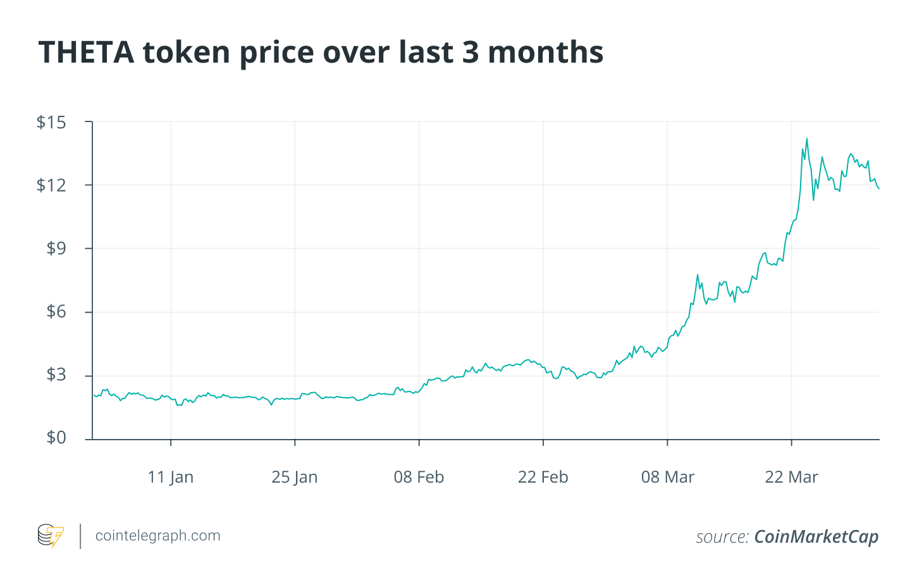Image resolution: width=917 pixels, height=587 pixels.
Task: Select the chart title text
Action: coord(321,52)
